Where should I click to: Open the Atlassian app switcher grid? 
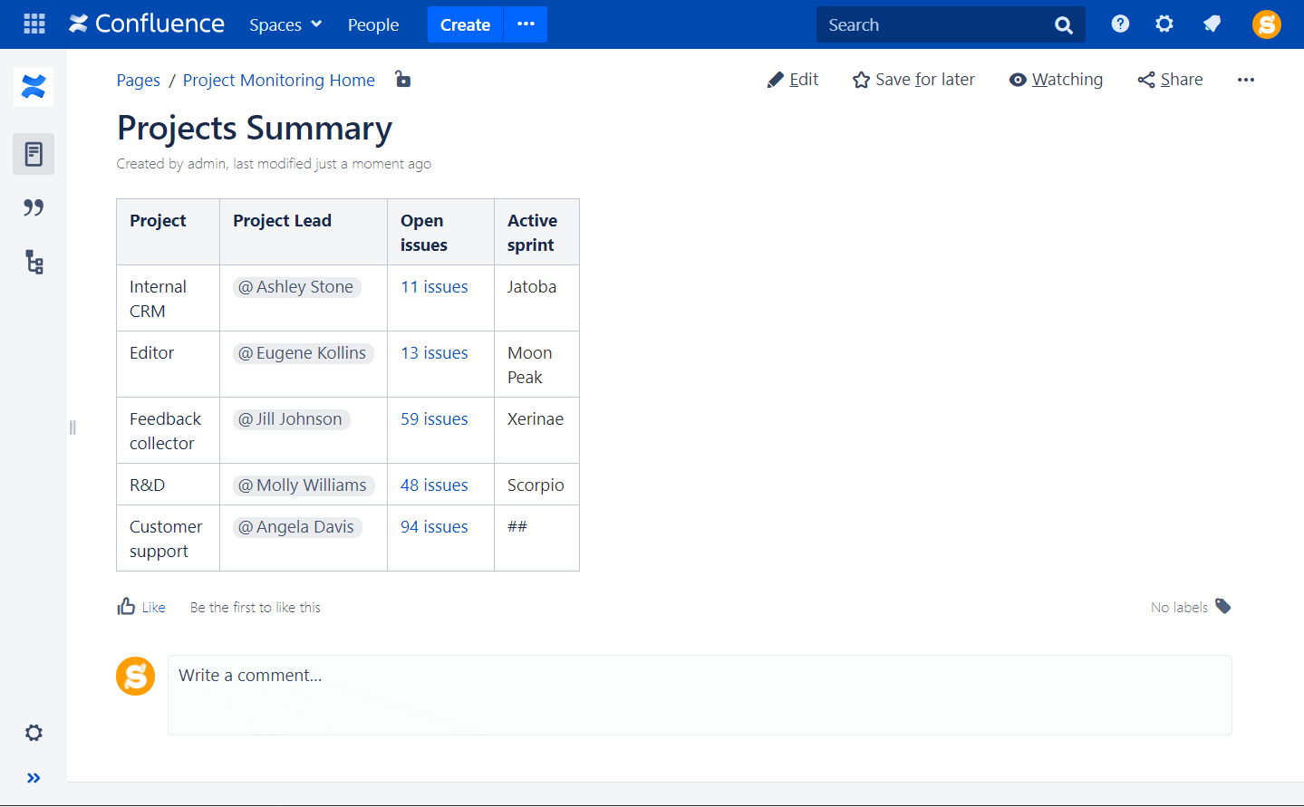tap(34, 24)
